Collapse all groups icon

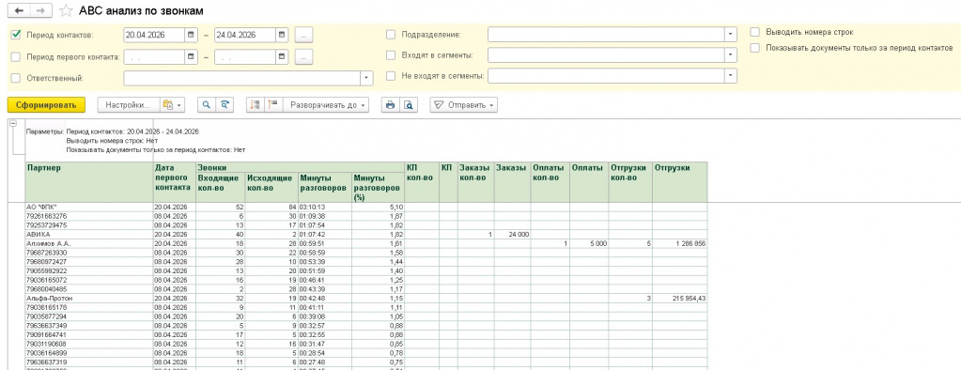(255, 105)
